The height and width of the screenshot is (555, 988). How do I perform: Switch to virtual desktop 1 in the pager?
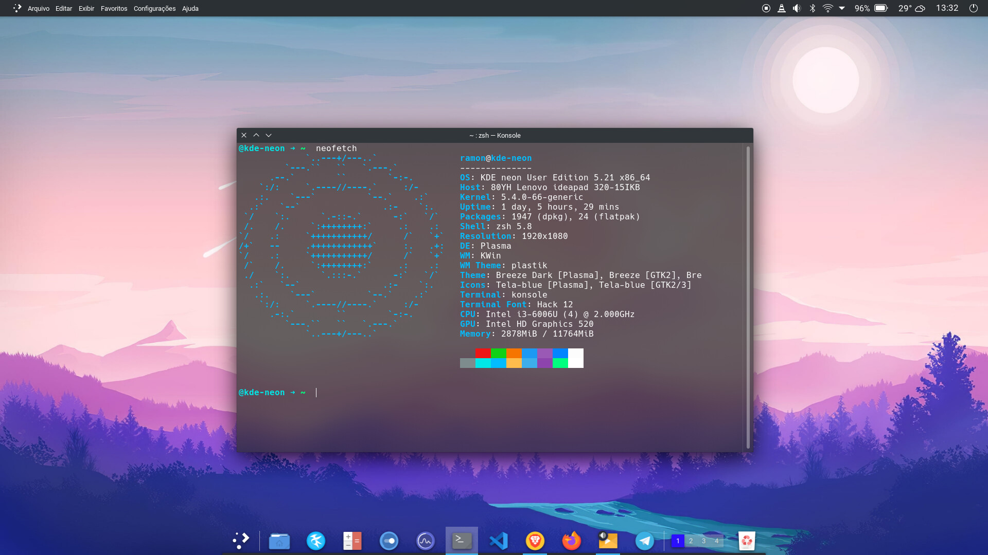[678, 541]
